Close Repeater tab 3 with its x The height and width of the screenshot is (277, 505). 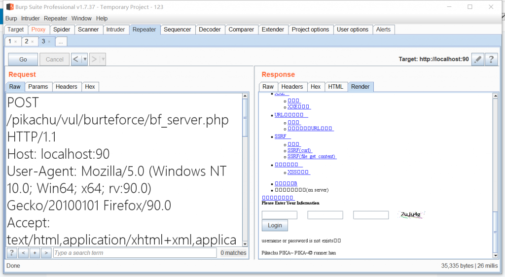[49, 42]
